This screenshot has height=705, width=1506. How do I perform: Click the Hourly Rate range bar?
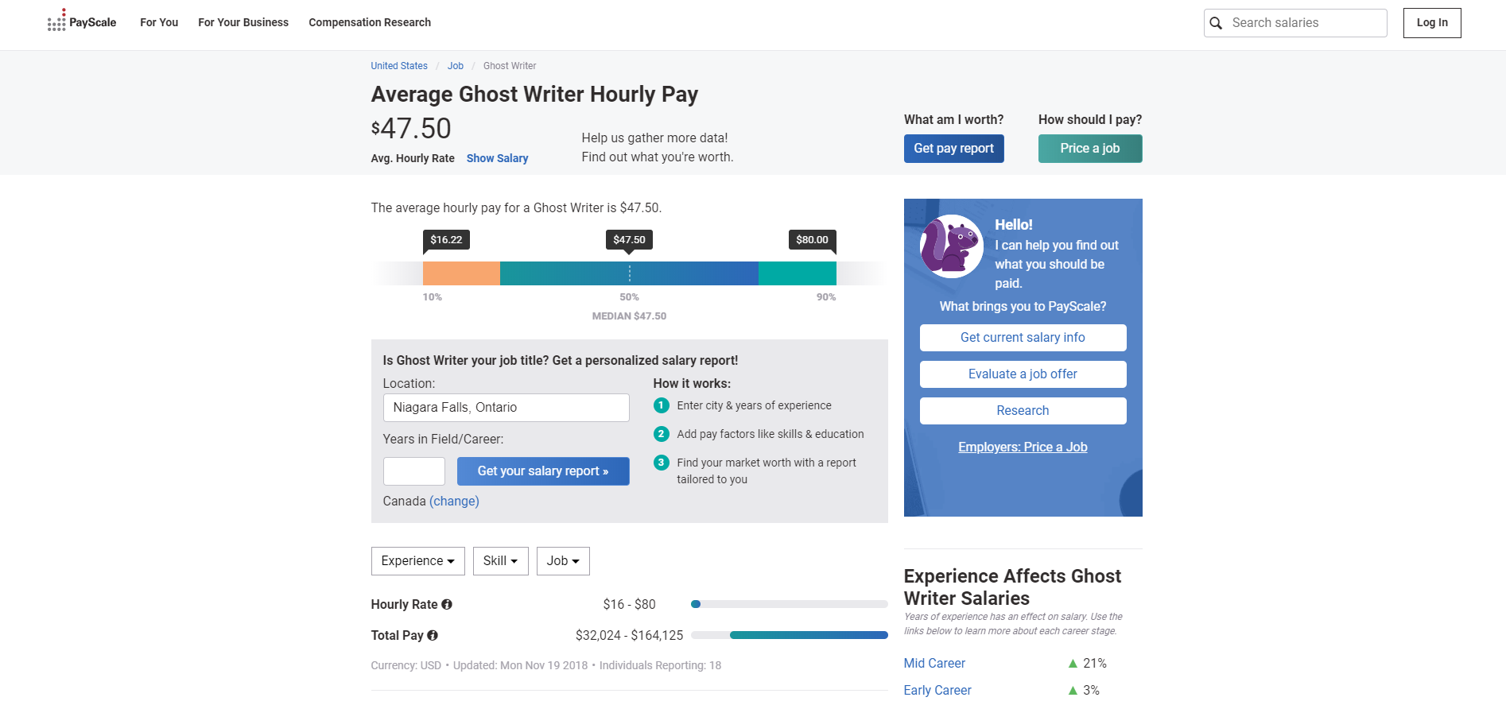tap(790, 604)
